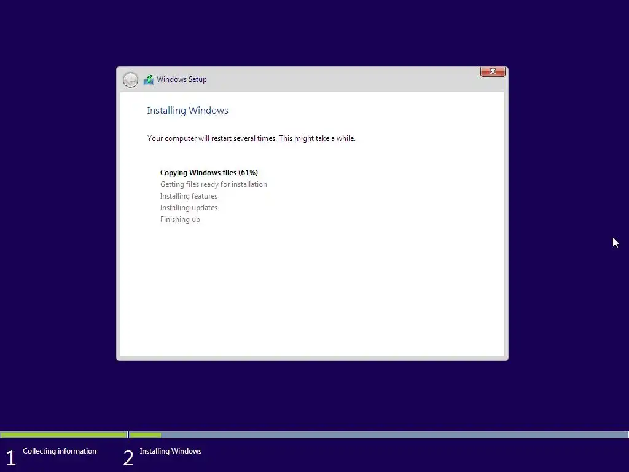Click the 'Collecting information' stage label

coord(60,451)
